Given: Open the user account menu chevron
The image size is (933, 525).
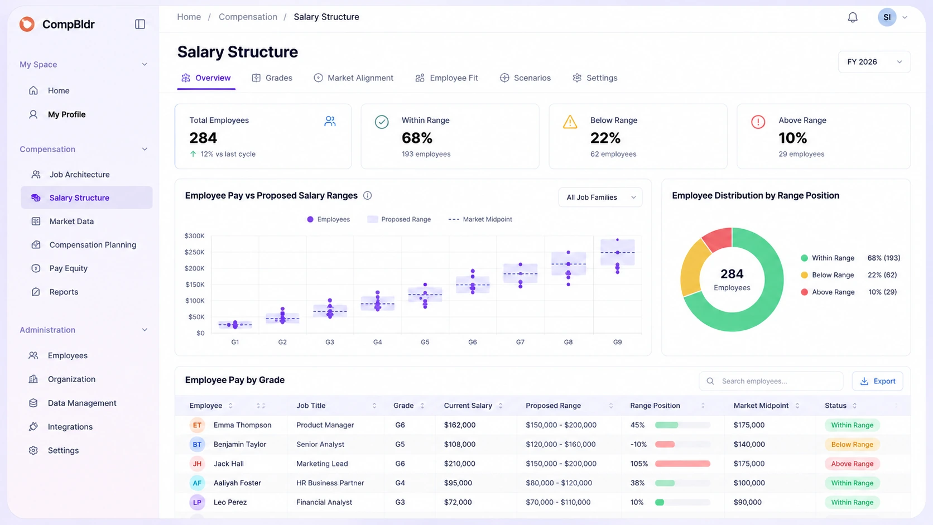Looking at the screenshot, I should [905, 17].
